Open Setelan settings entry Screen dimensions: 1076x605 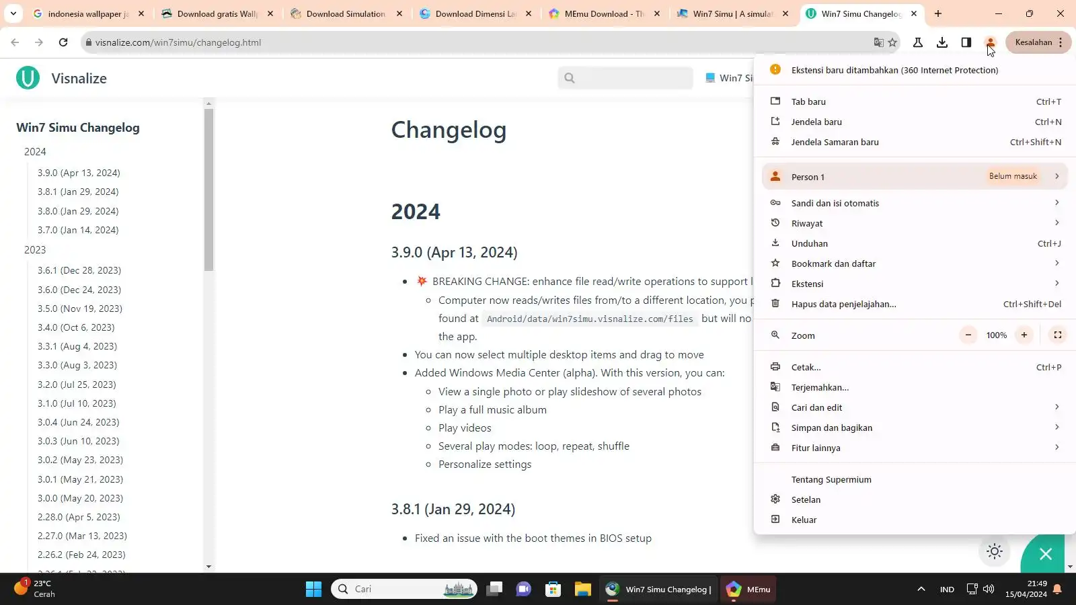coord(915,499)
